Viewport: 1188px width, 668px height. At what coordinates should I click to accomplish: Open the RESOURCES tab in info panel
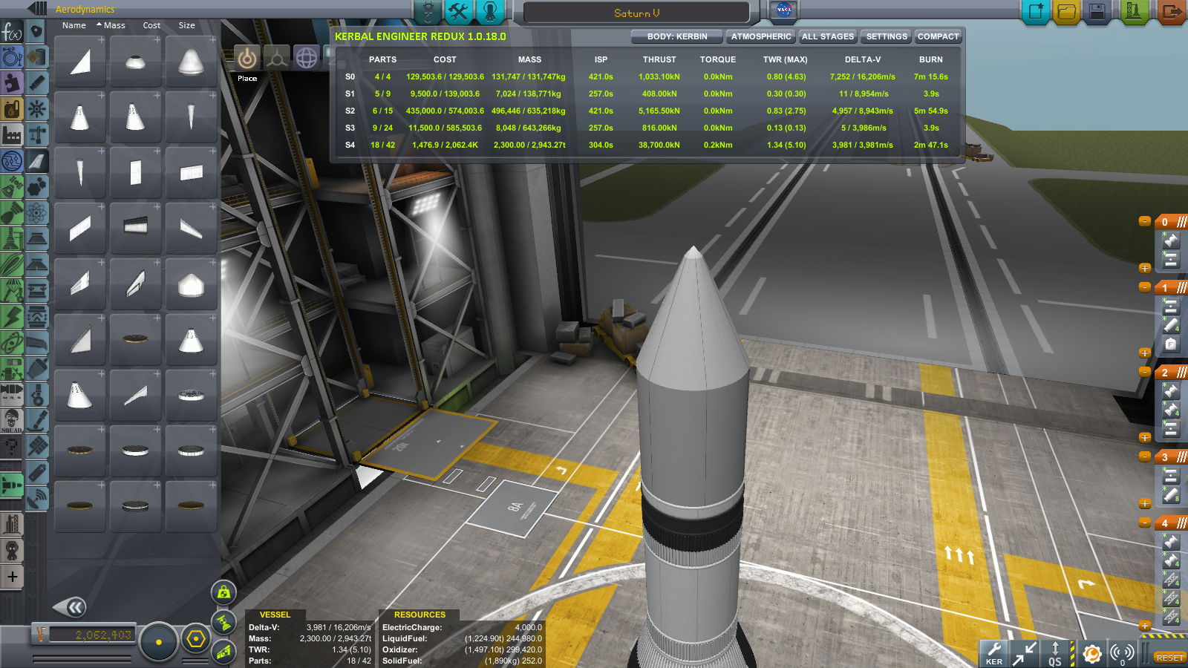[420, 615]
